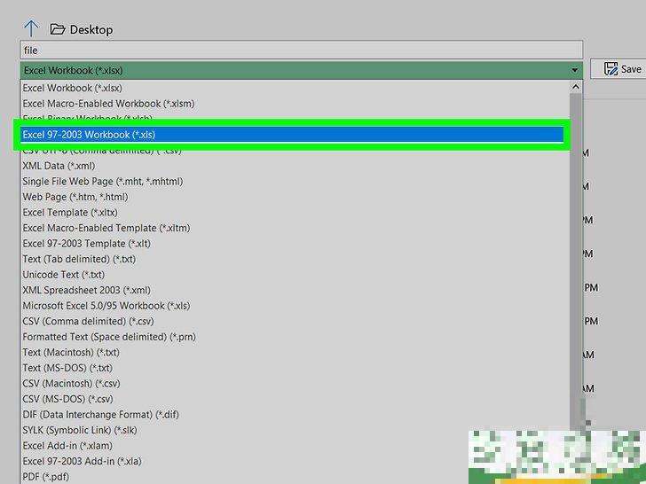The width and height of the screenshot is (646, 484).
Task: Click the Desktop folder icon
Action: click(x=58, y=29)
